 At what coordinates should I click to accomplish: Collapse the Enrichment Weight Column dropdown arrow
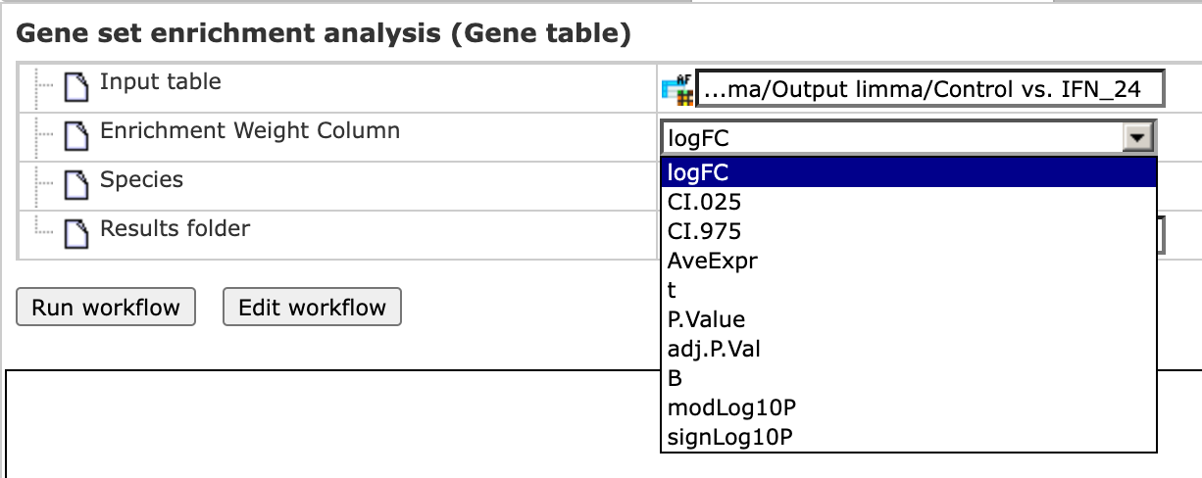[1136, 138]
